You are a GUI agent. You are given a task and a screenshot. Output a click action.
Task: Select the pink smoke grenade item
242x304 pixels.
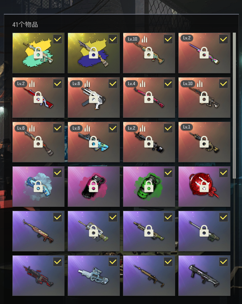click(94, 187)
